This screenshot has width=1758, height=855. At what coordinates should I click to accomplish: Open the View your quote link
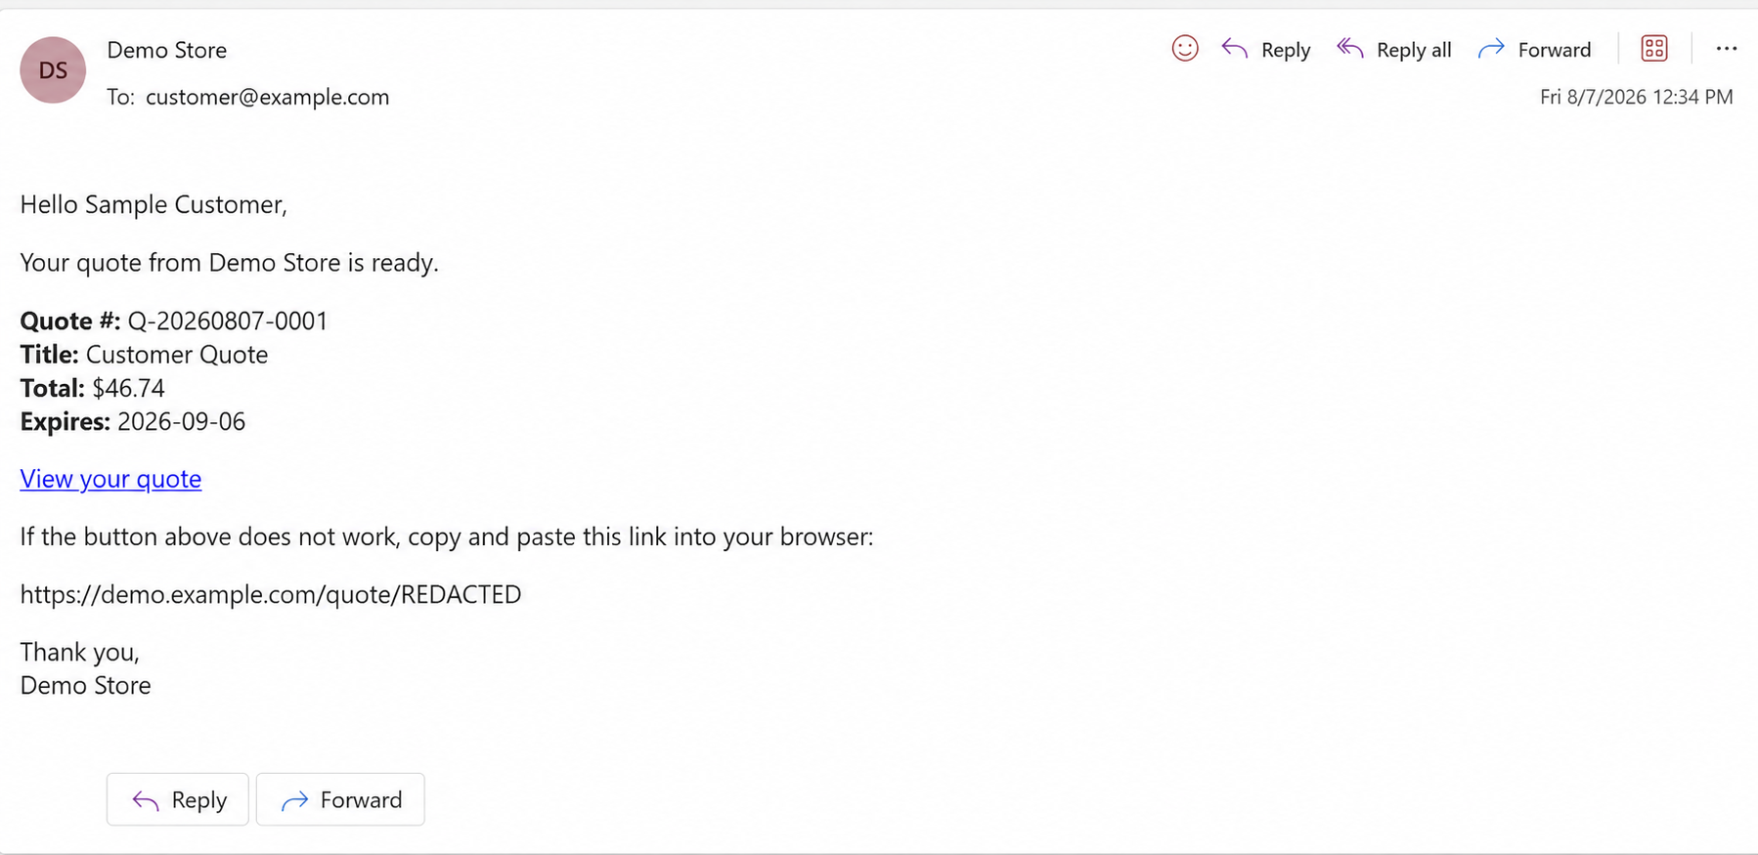(110, 479)
